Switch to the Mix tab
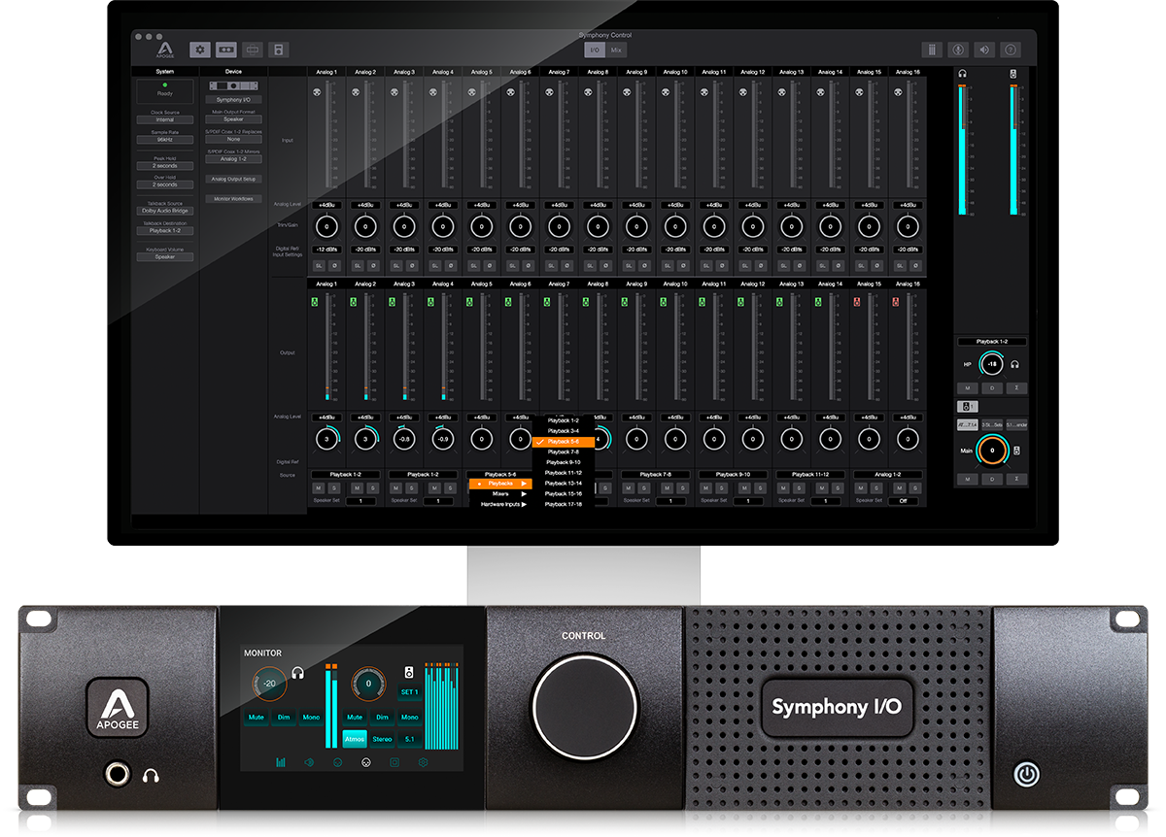The height and width of the screenshot is (837, 1166). pyautogui.click(x=616, y=50)
